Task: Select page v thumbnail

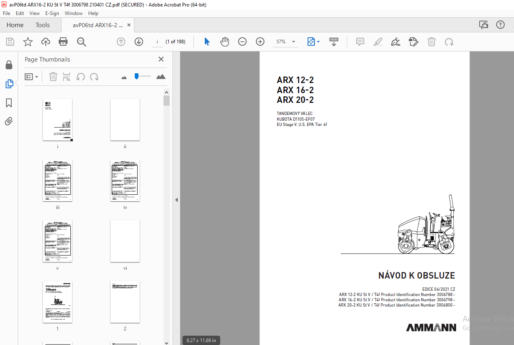Action: click(x=57, y=241)
